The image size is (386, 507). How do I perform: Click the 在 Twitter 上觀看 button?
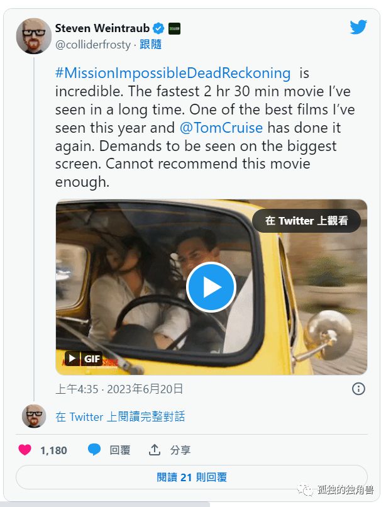click(306, 221)
